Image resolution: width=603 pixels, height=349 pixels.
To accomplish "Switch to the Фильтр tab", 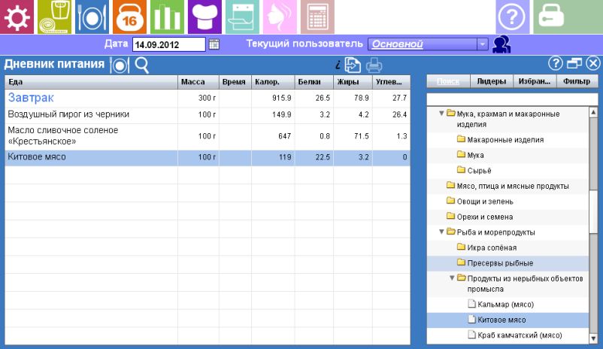I will pos(577,81).
